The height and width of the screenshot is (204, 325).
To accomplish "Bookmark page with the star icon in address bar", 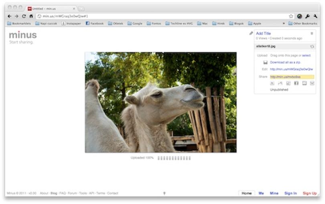I will [291, 16].
